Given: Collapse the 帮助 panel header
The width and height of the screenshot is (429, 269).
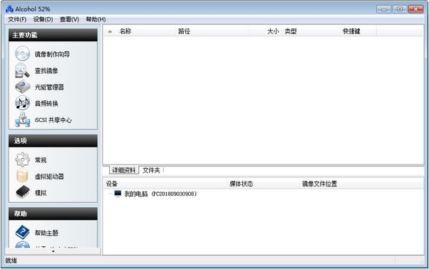Looking at the screenshot, I should tap(53, 213).
